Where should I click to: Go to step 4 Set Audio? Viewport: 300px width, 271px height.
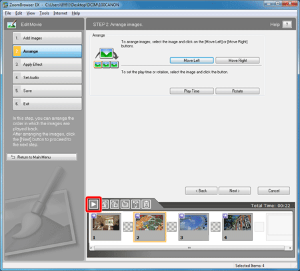point(47,77)
